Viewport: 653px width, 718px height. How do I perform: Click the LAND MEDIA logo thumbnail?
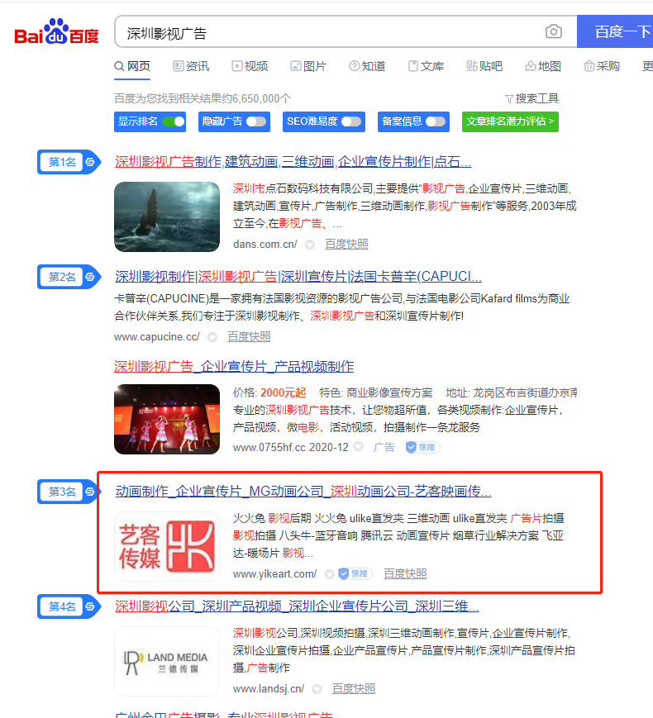(167, 661)
